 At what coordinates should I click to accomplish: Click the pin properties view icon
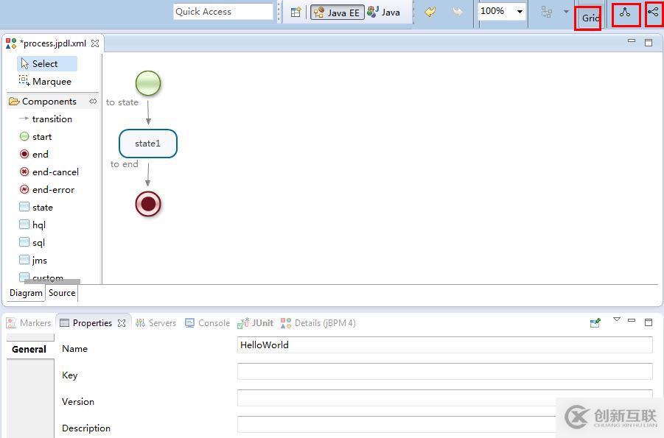[595, 323]
